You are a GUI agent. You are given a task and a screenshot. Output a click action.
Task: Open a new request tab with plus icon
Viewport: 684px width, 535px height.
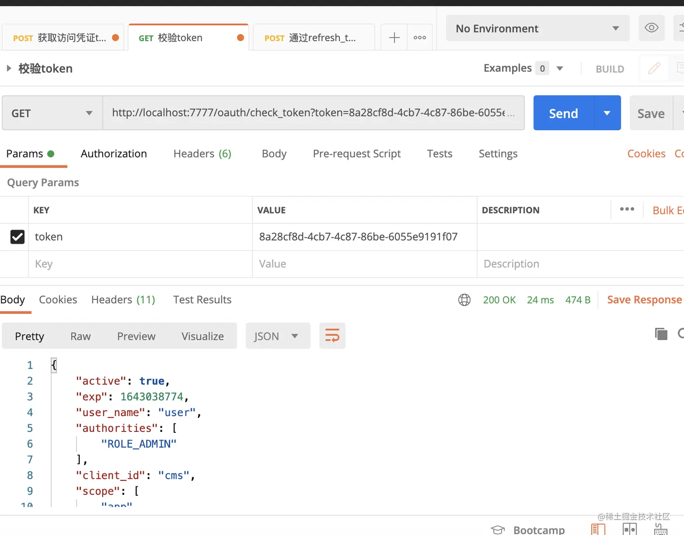point(394,38)
